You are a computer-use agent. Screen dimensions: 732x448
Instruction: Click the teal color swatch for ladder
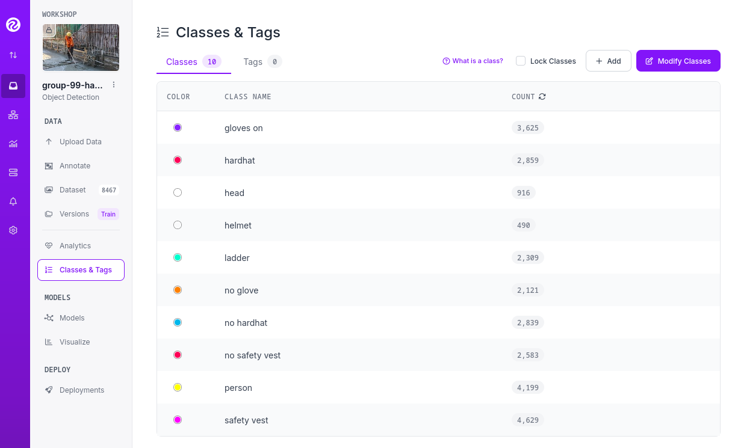[178, 257]
